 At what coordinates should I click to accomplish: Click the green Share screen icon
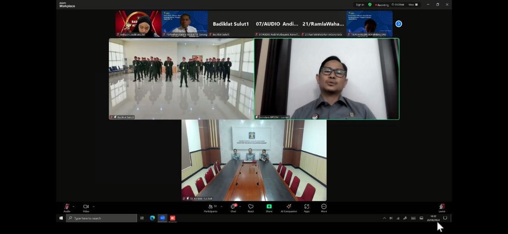pyautogui.click(x=269, y=206)
